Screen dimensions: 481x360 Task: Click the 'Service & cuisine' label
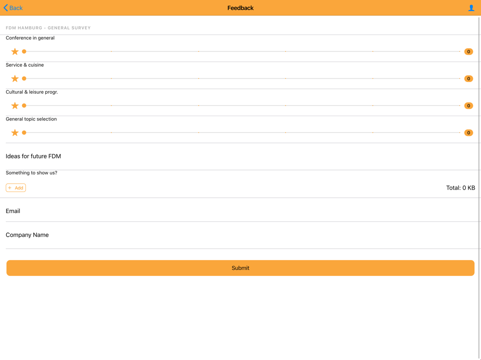[x=25, y=65]
